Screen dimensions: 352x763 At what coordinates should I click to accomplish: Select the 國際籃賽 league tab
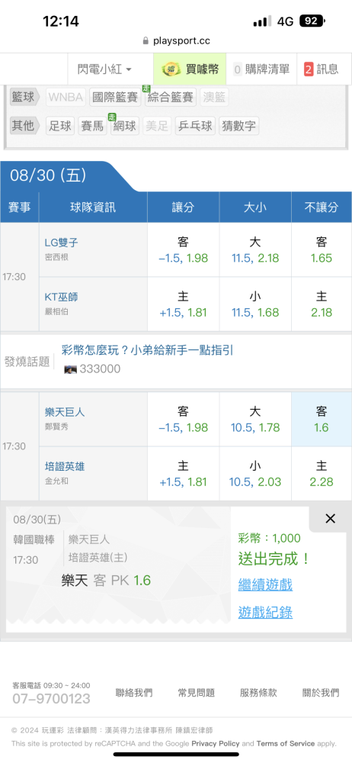click(115, 98)
